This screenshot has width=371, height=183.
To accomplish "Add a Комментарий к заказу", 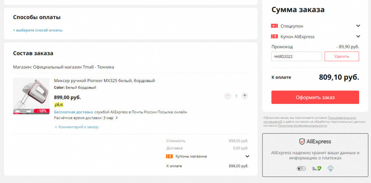I will (x=77, y=127).
